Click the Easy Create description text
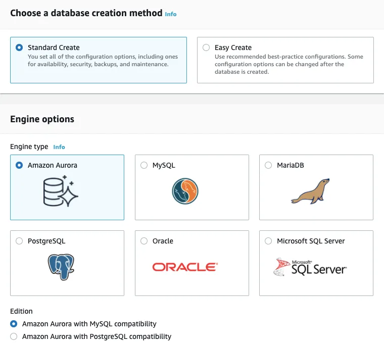 [289, 64]
